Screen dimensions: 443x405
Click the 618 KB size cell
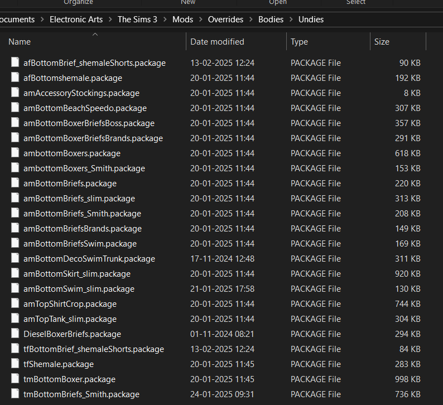pyautogui.click(x=408, y=153)
